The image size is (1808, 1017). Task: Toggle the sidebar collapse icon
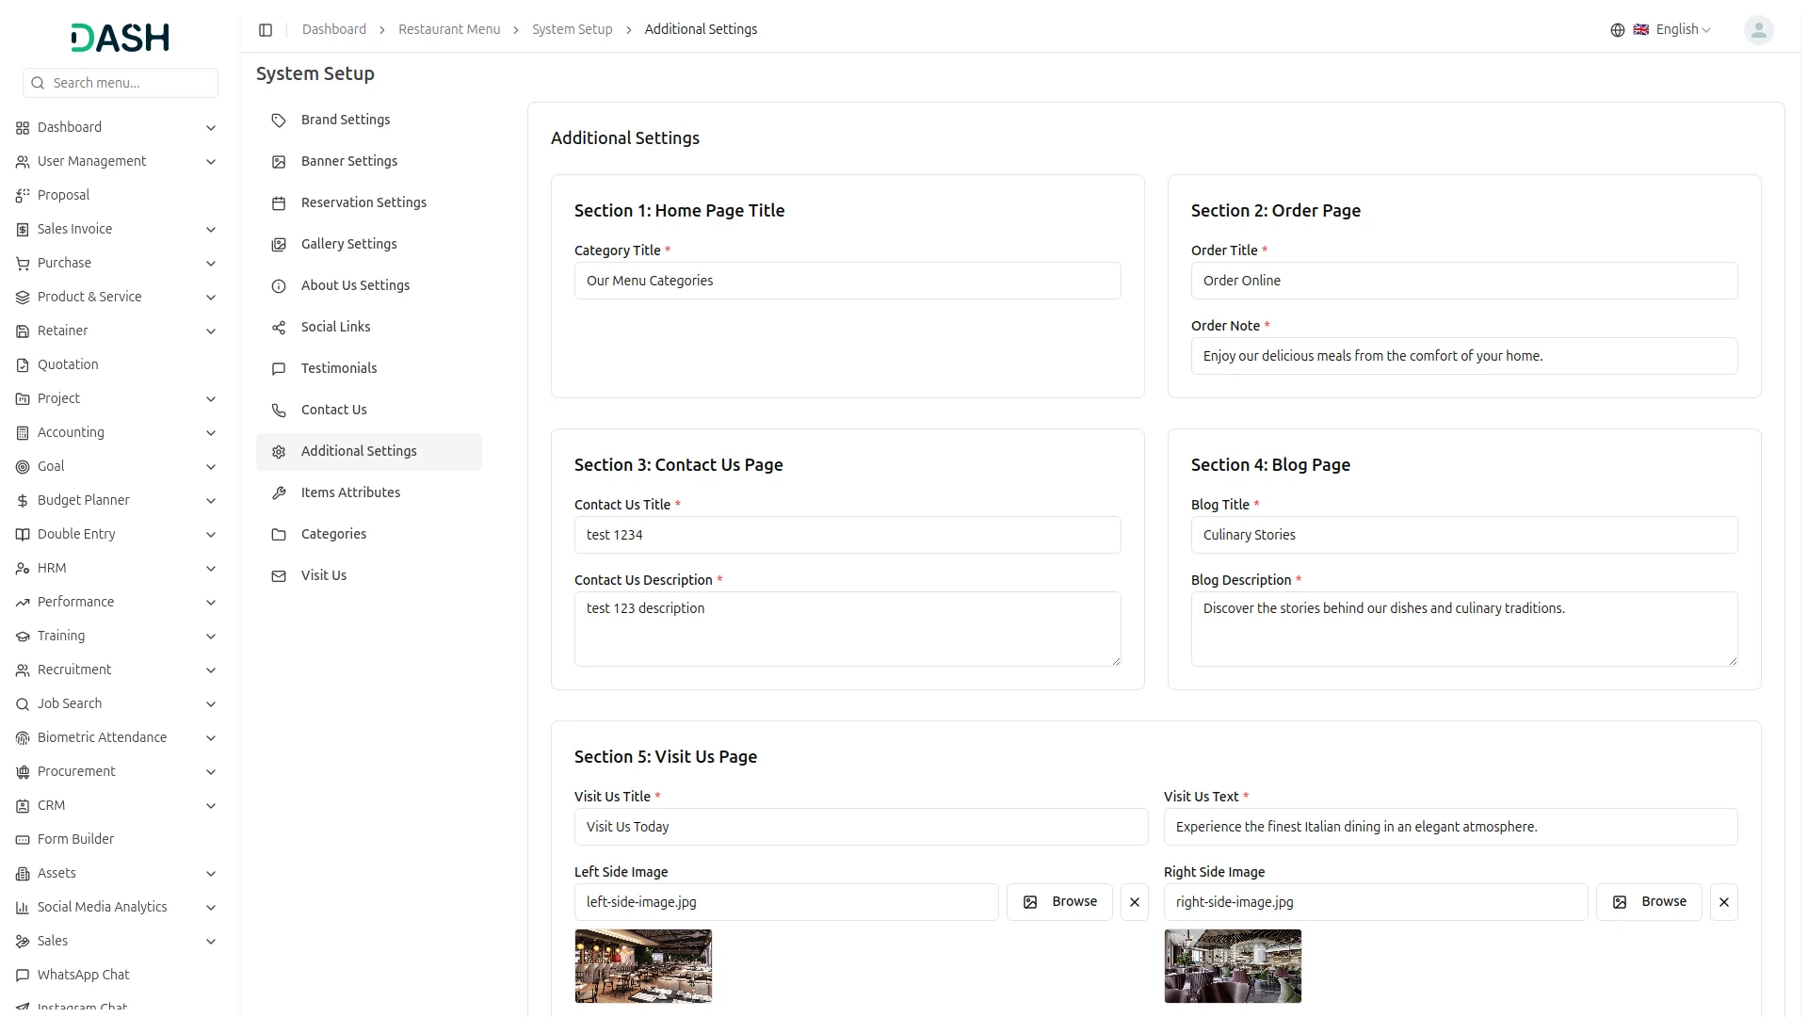click(266, 30)
